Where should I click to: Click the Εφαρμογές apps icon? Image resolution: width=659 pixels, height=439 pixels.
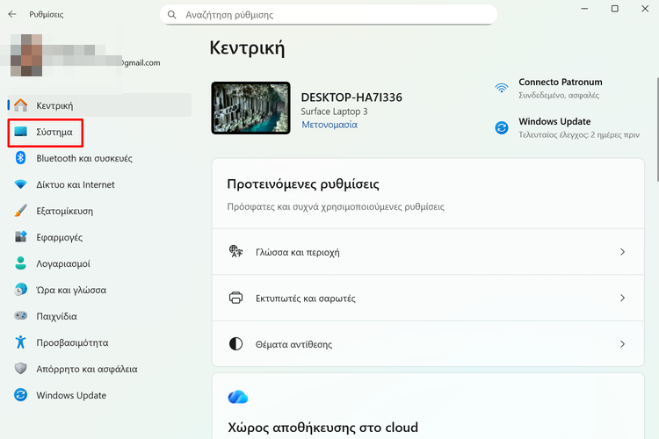(21, 237)
